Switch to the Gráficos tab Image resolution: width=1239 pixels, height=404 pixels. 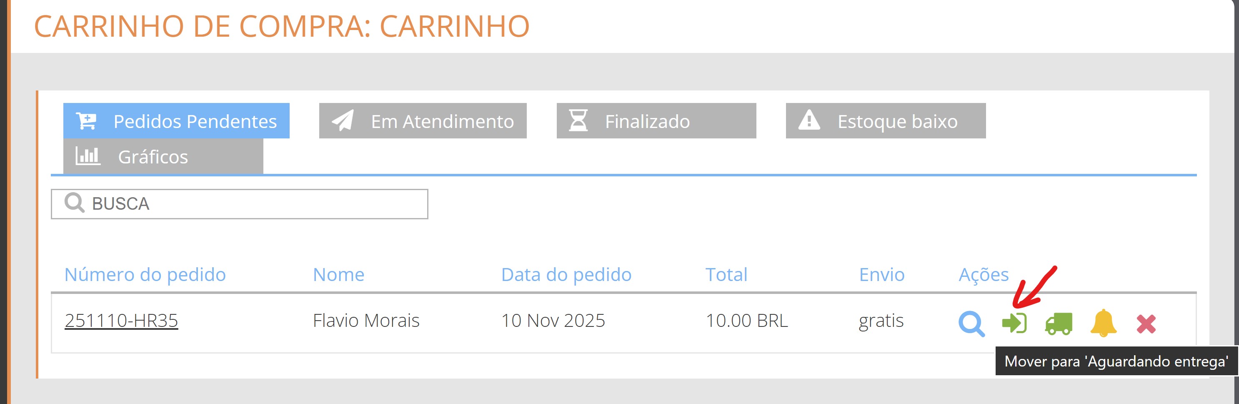153,156
